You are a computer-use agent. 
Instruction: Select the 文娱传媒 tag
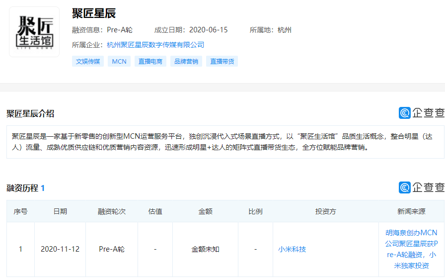click(88, 61)
